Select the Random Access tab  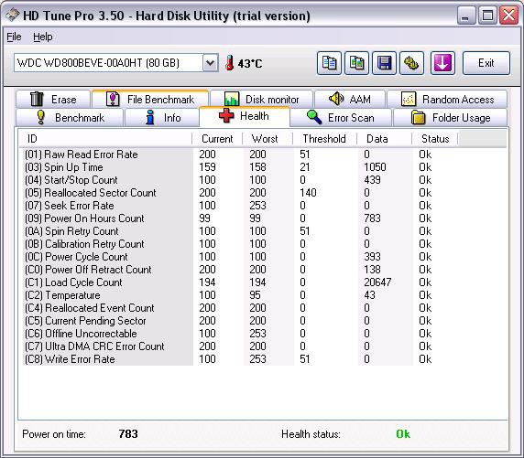[447, 100]
